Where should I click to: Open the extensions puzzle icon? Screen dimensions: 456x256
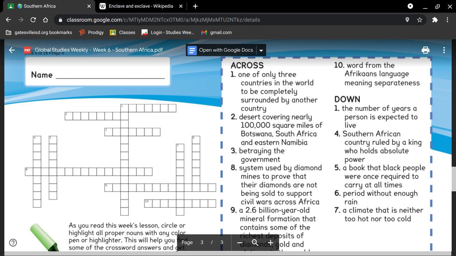tap(435, 20)
